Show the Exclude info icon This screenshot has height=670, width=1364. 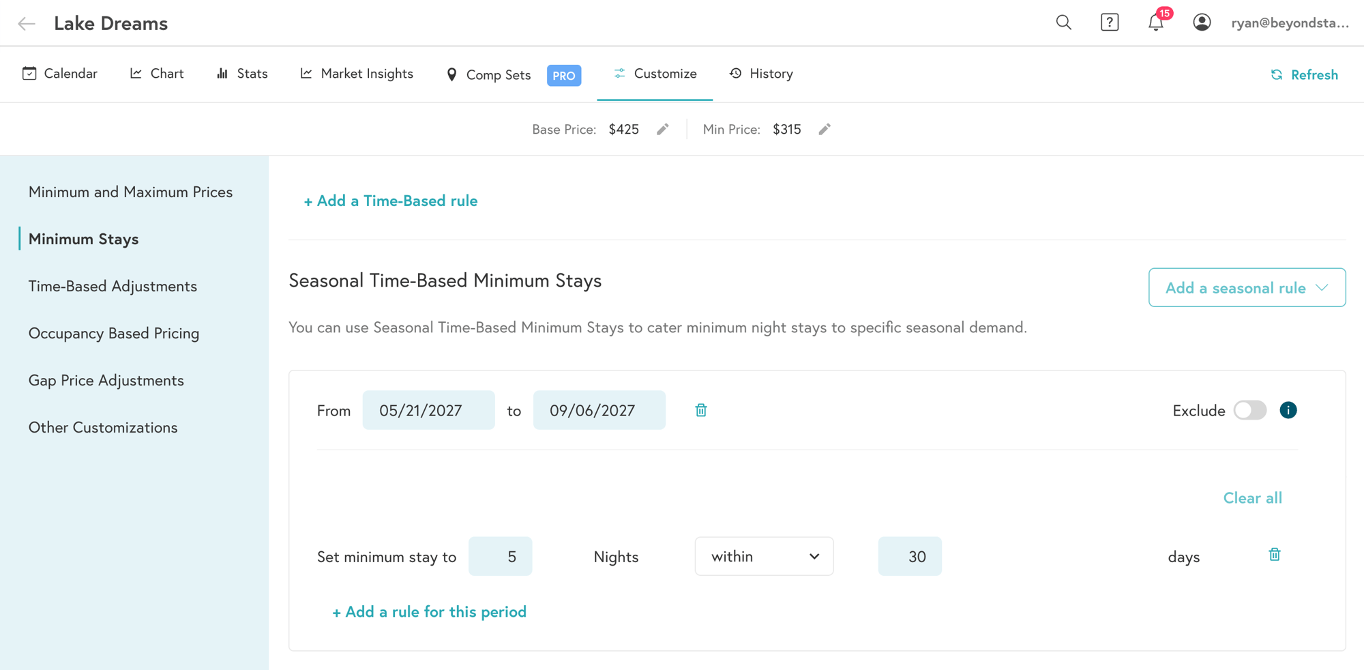1288,410
